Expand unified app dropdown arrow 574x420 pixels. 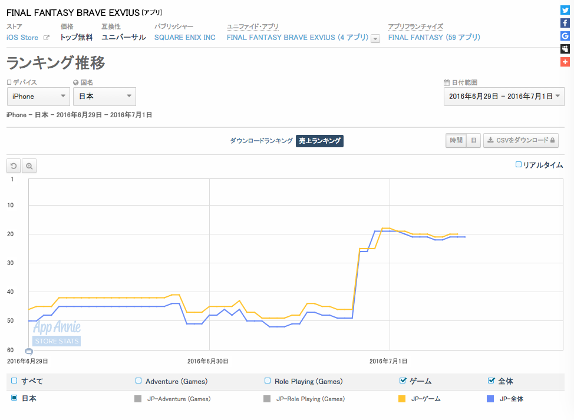[x=375, y=38]
